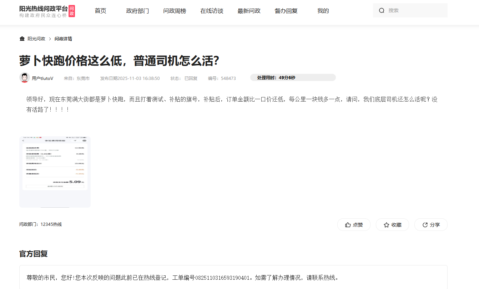
Task: Click the 阳光热线问政平台 site title
Action: (43, 8)
